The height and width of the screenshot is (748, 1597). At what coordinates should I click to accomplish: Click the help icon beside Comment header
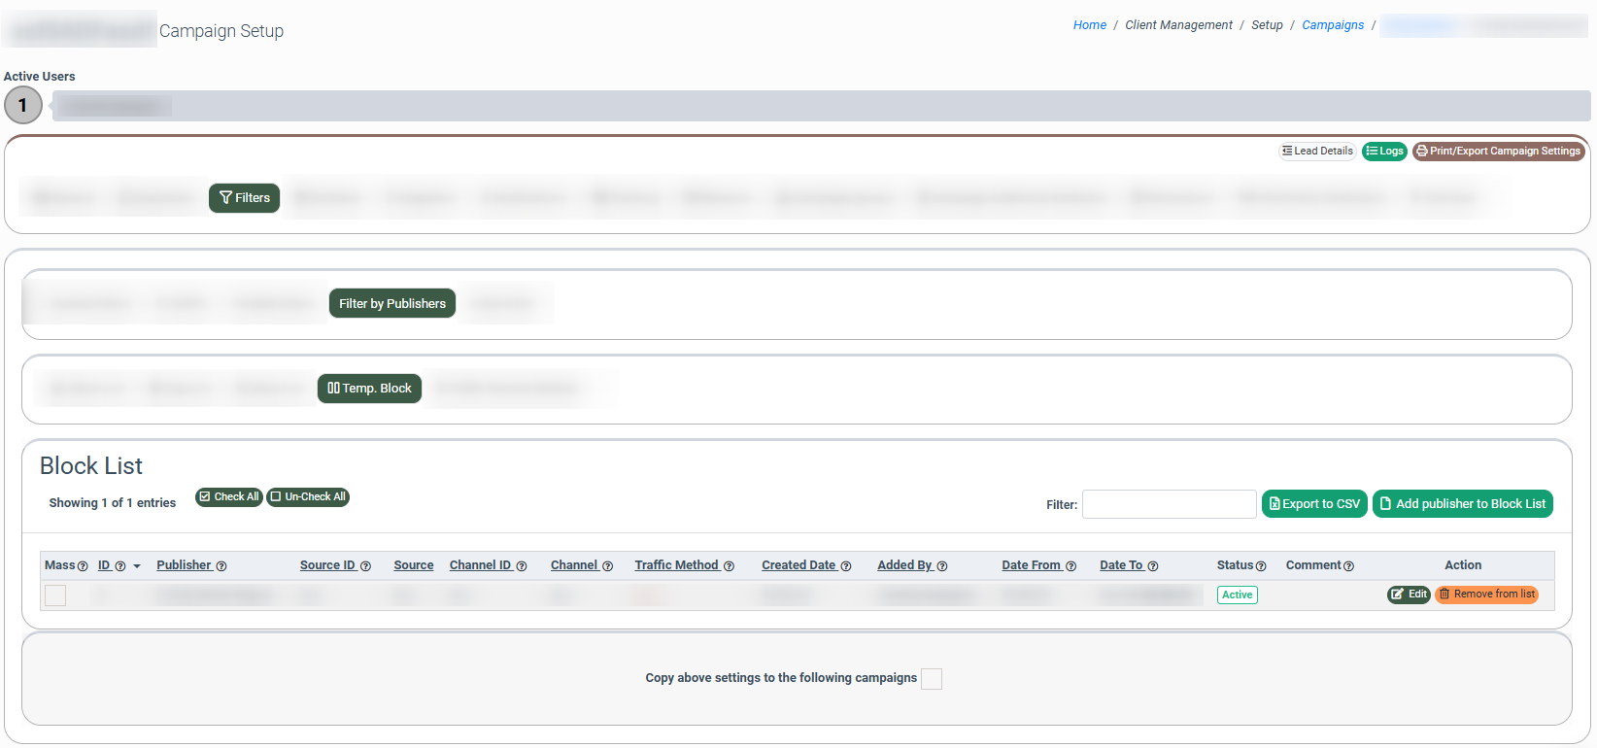(1348, 566)
